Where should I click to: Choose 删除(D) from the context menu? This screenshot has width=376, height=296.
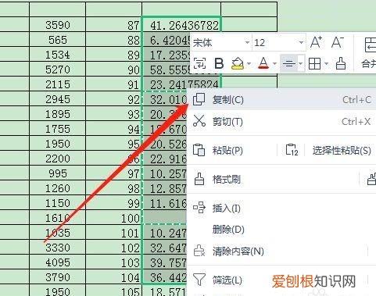tap(281, 230)
